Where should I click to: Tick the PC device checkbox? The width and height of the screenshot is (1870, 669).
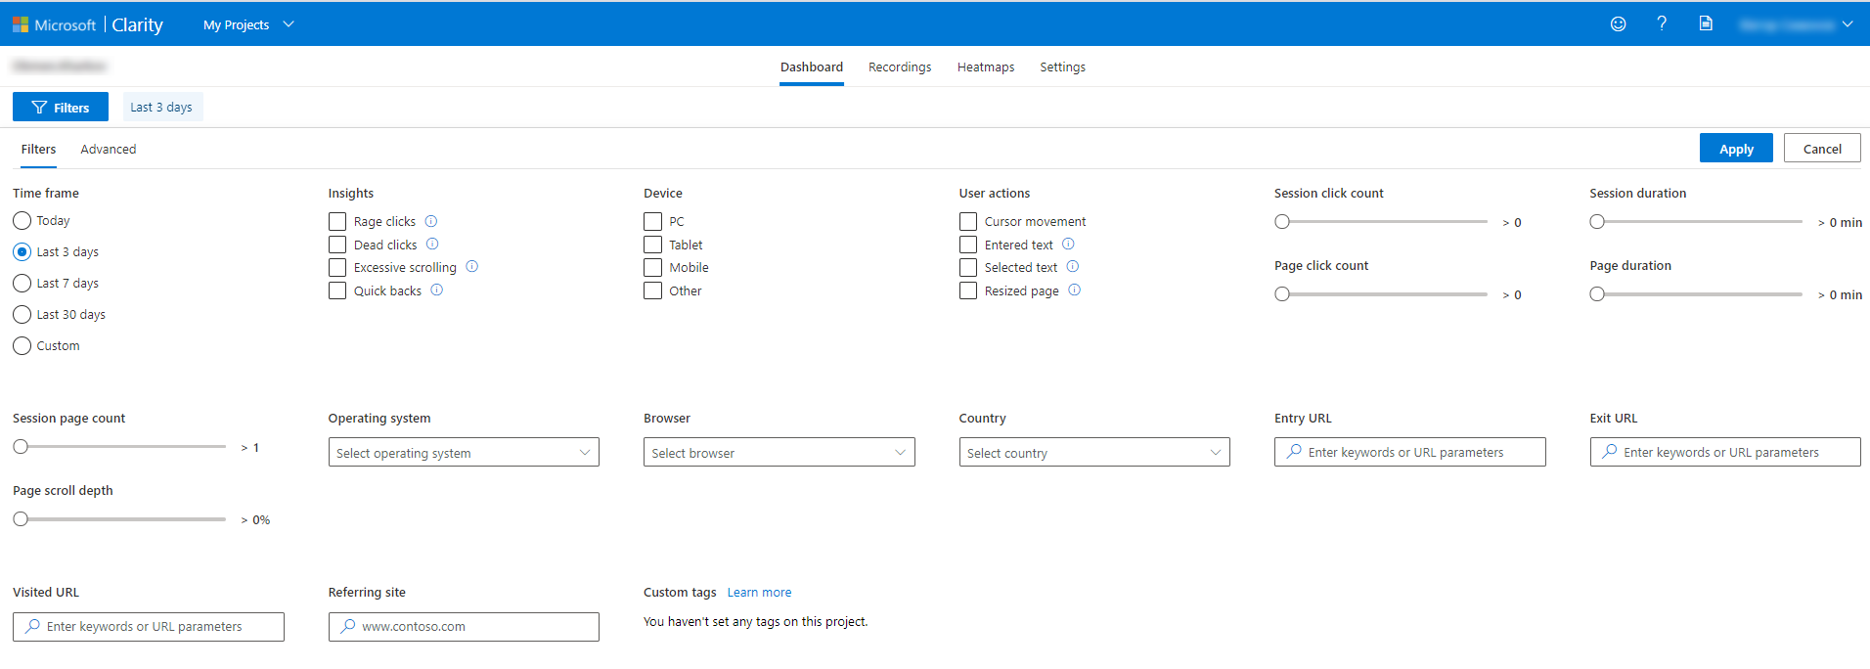click(652, 221)
